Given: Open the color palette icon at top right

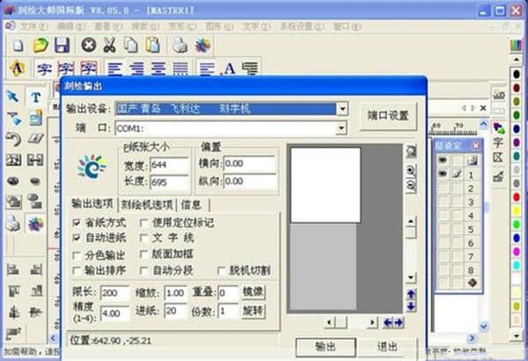Looking at the screenshot, I should [x=516, y=46].
